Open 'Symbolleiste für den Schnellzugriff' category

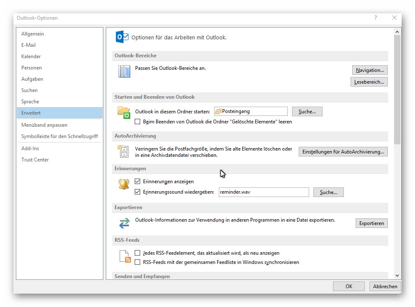pos(59,136)
